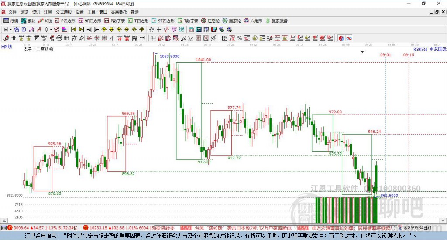Activate the crosshair cursor tool

coord(159,30)
